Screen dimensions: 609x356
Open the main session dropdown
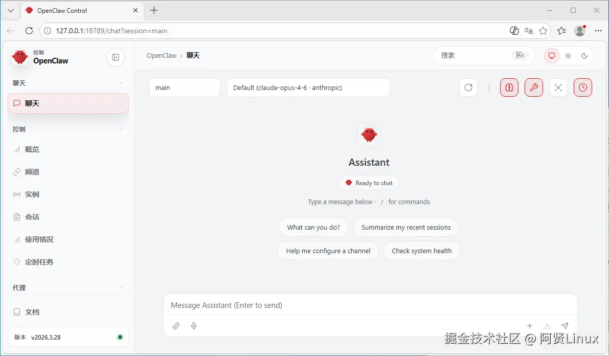pyautogui.click(x=185, y=87)
